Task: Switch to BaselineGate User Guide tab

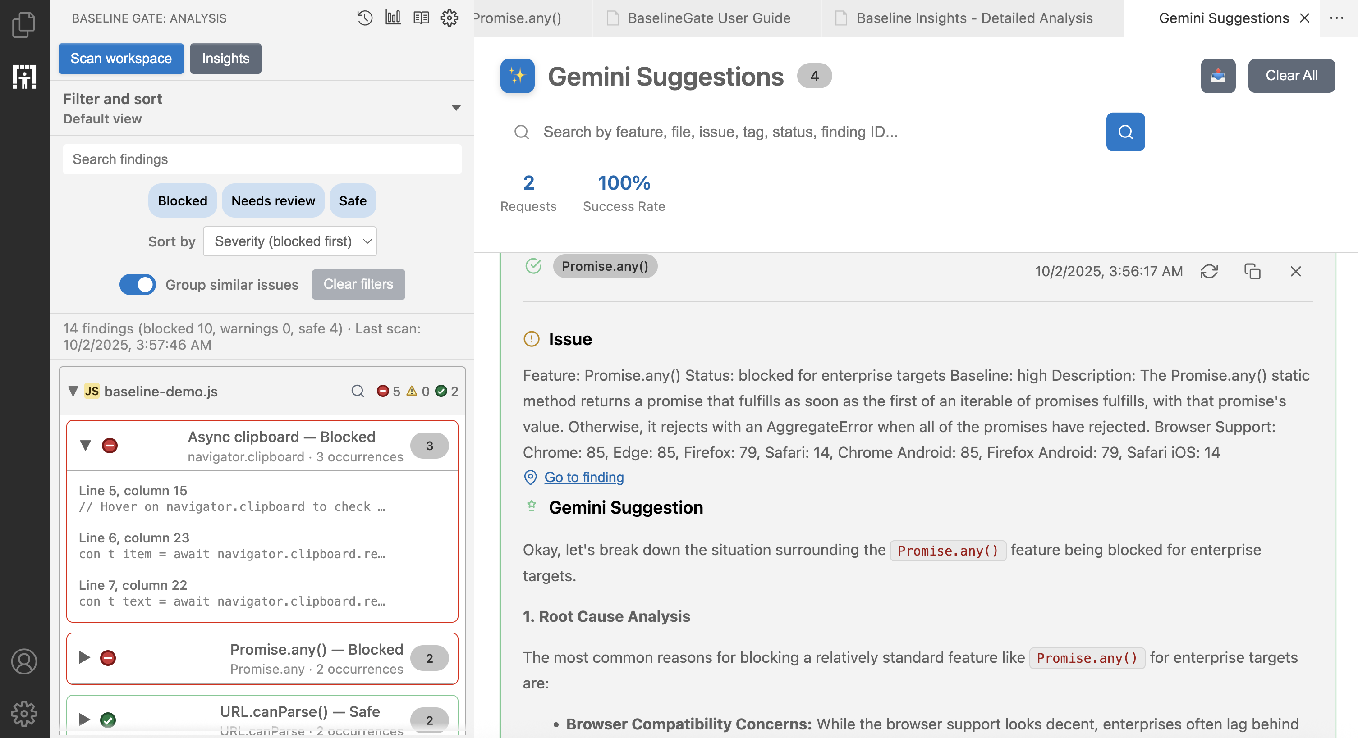Action: click(x=708, y=18)
